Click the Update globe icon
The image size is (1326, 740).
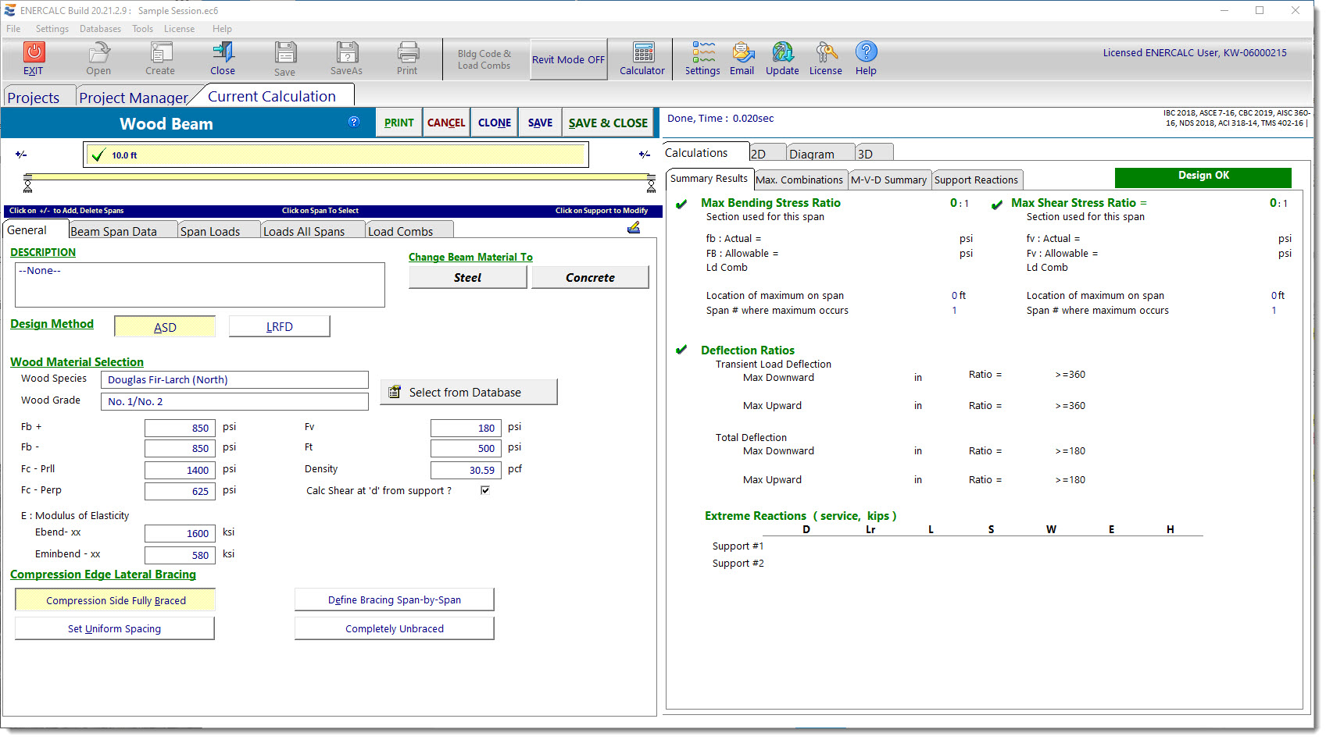coord(782,53)
